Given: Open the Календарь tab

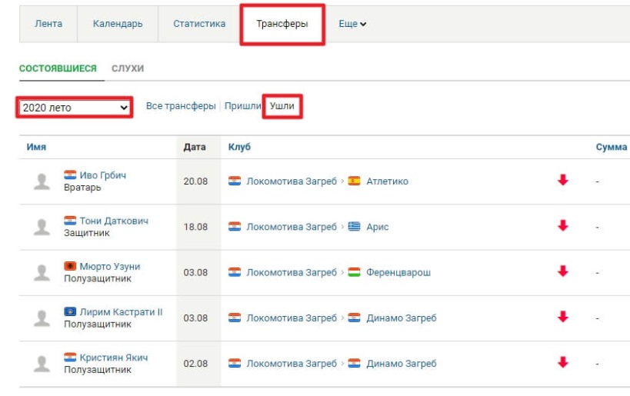Looking at the screenshot, I should [118, 24].
